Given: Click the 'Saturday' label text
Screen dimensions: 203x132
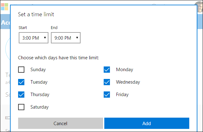Looking at the screenshot, I should tap(39, 107).
